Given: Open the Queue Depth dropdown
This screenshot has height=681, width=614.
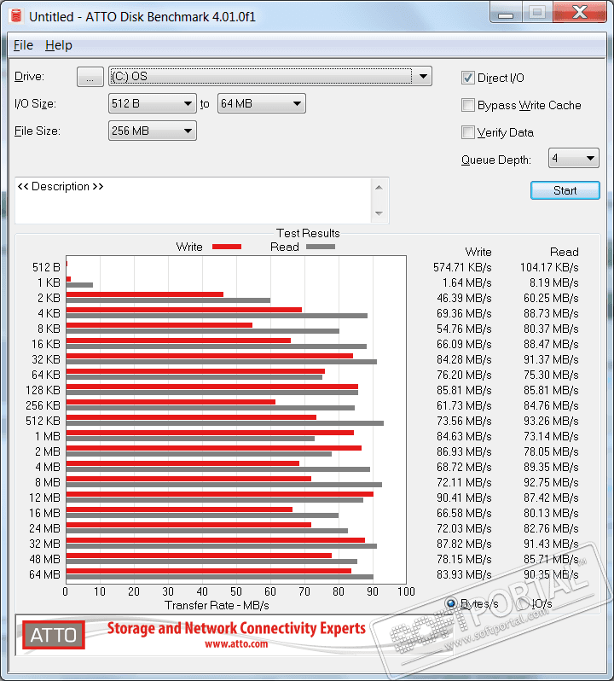Looking at the screenshot, I should 573,158.
